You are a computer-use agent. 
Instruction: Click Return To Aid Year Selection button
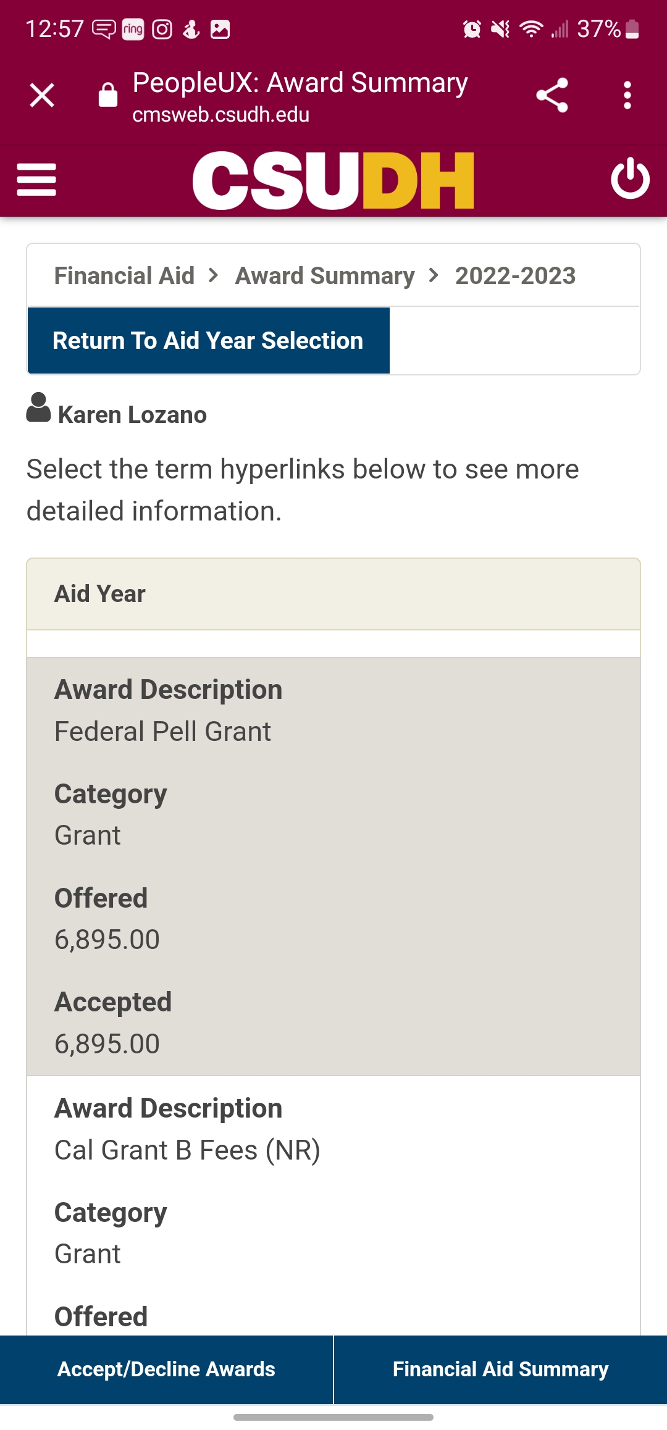coord(209,340)
